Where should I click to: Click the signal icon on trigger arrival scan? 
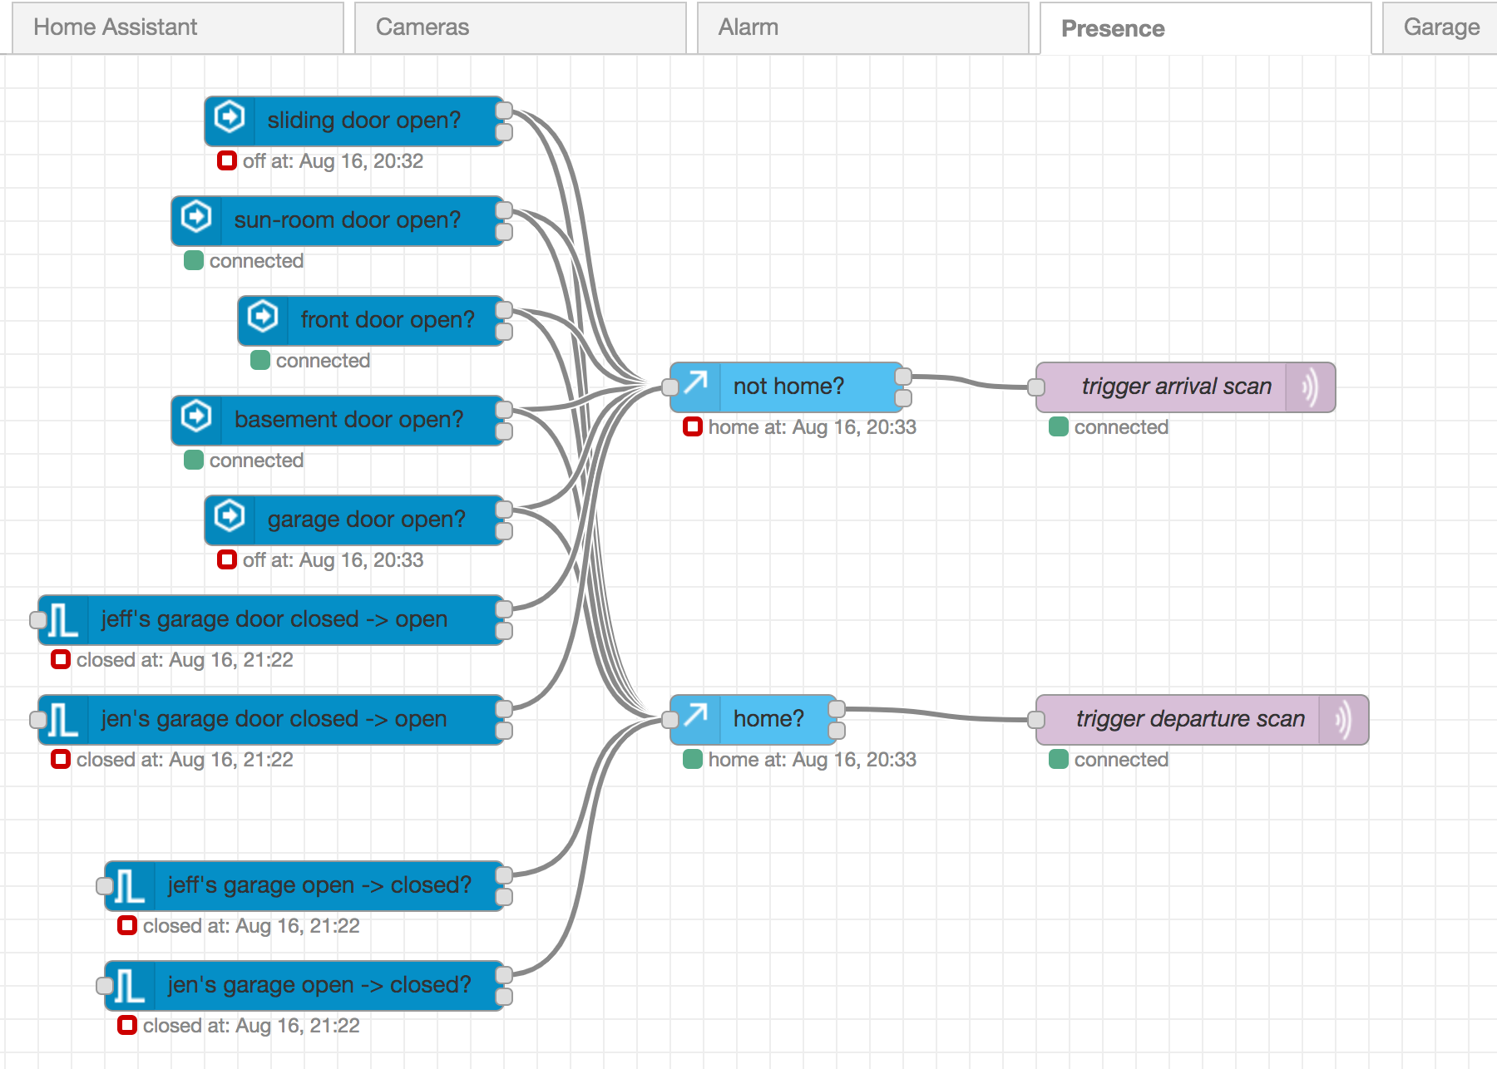[1310, 387]
